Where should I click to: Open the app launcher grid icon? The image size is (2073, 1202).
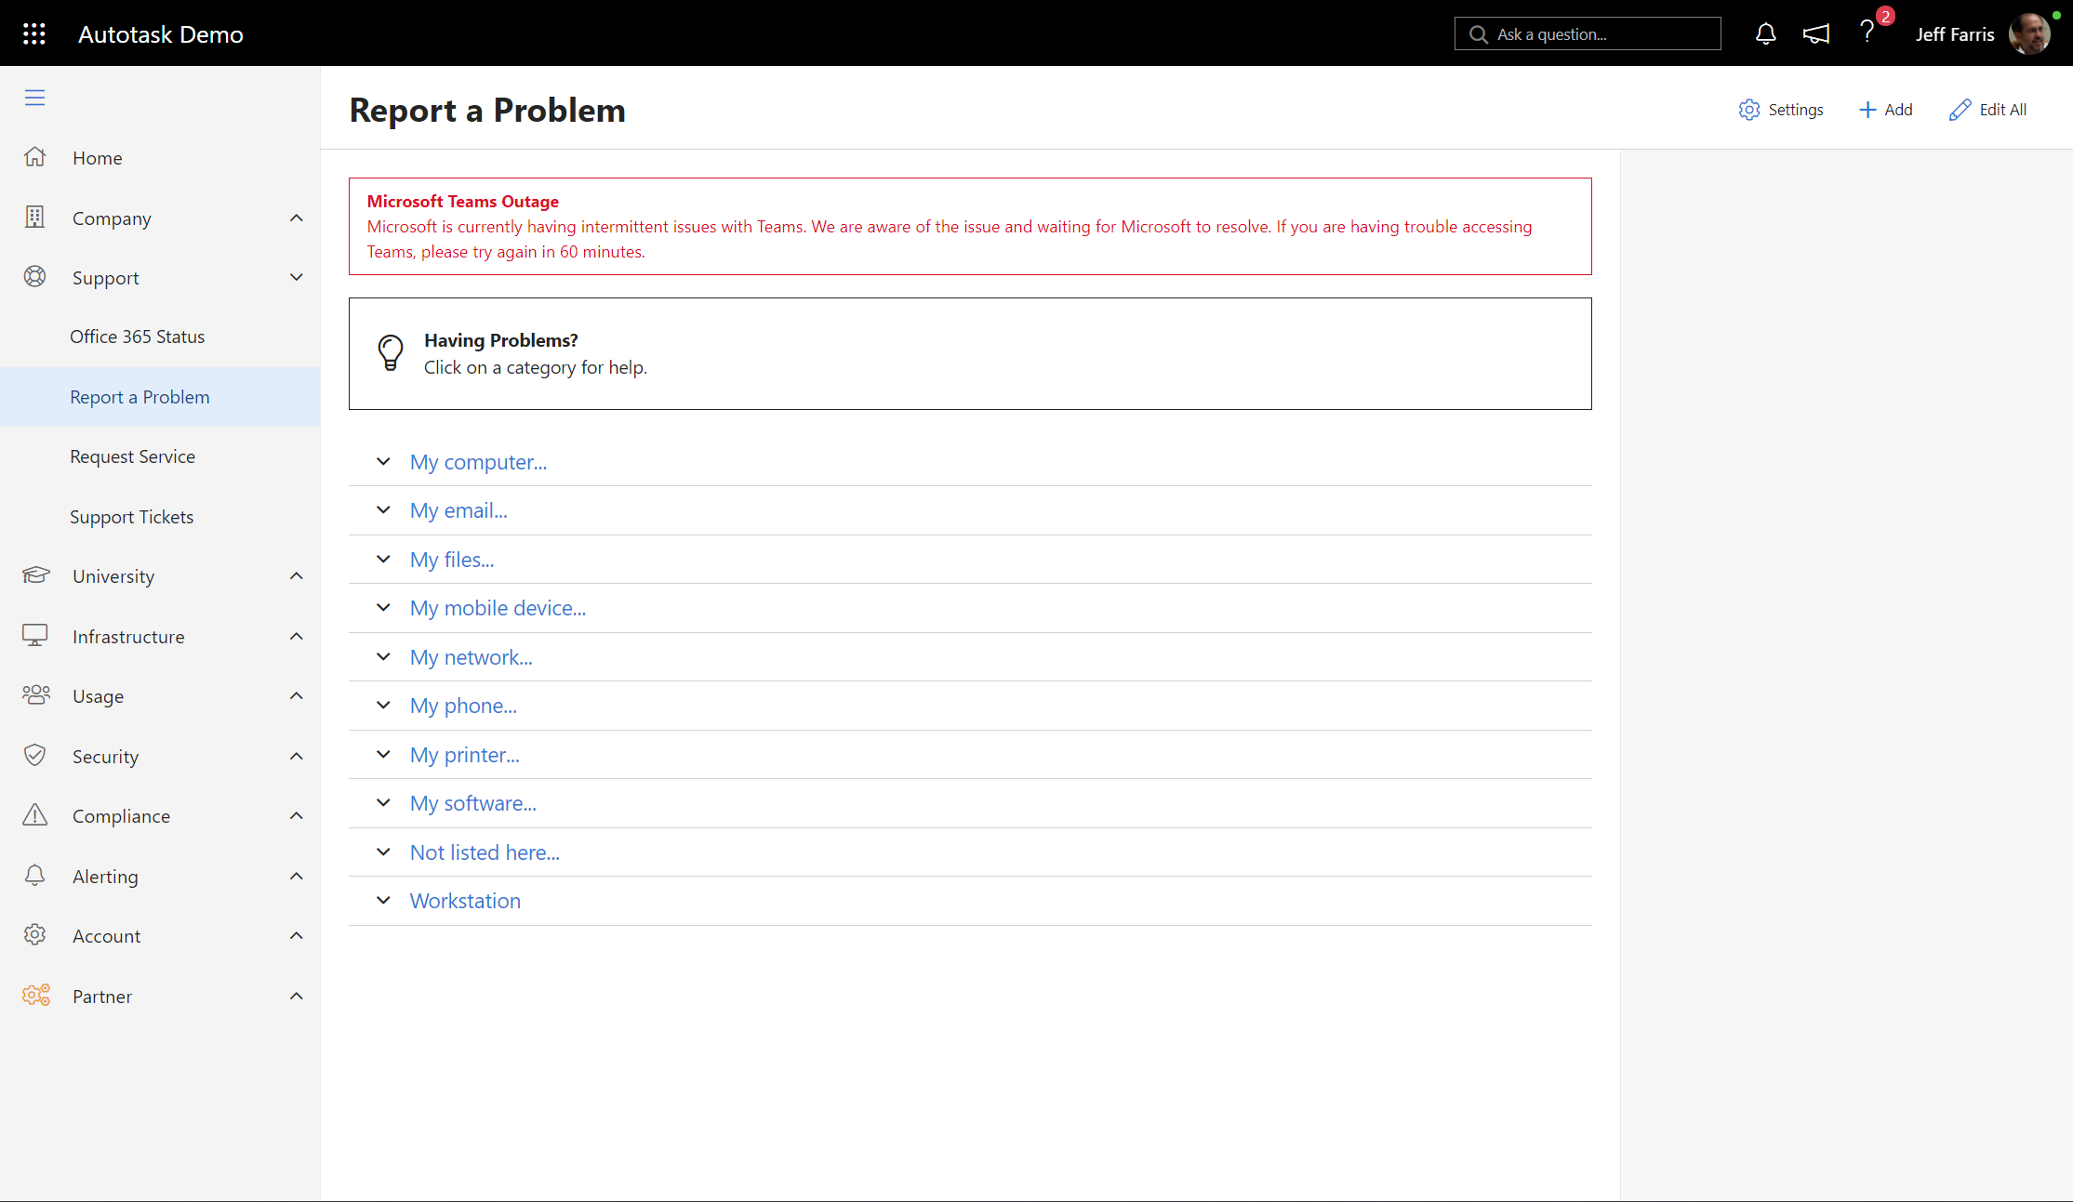coord(34,34)
